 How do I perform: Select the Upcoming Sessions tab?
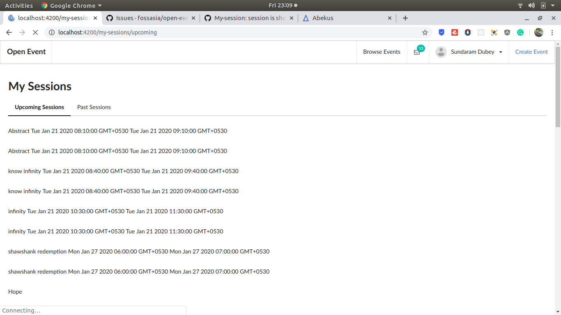pos(39,107)
